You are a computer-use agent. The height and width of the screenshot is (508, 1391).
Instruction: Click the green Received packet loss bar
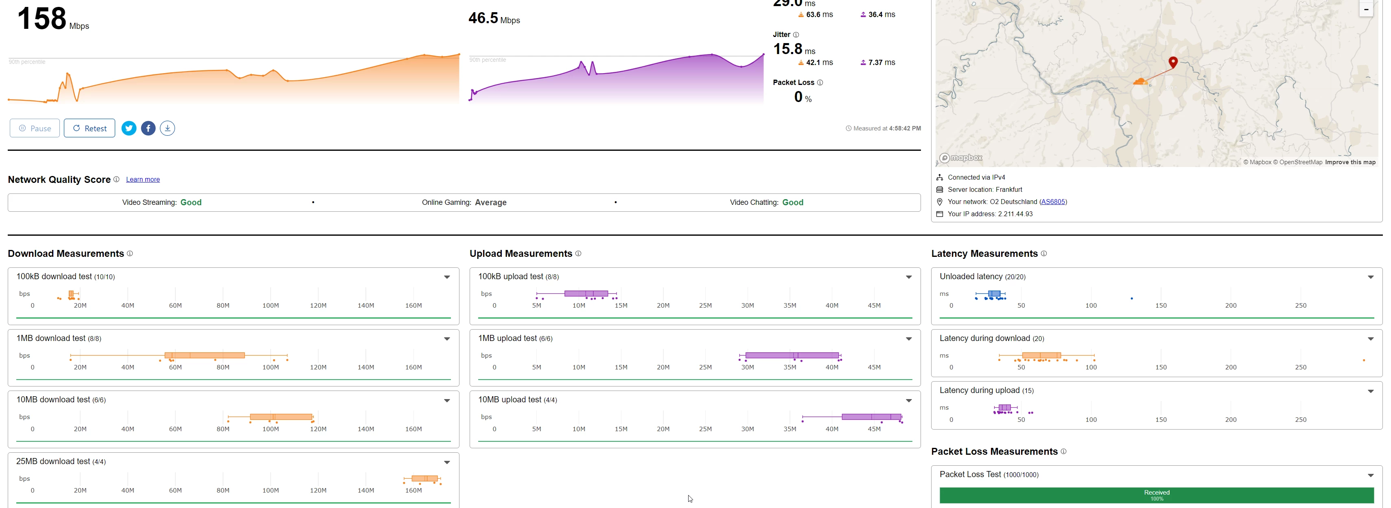pyautogui.click(x=1156, y=495)
